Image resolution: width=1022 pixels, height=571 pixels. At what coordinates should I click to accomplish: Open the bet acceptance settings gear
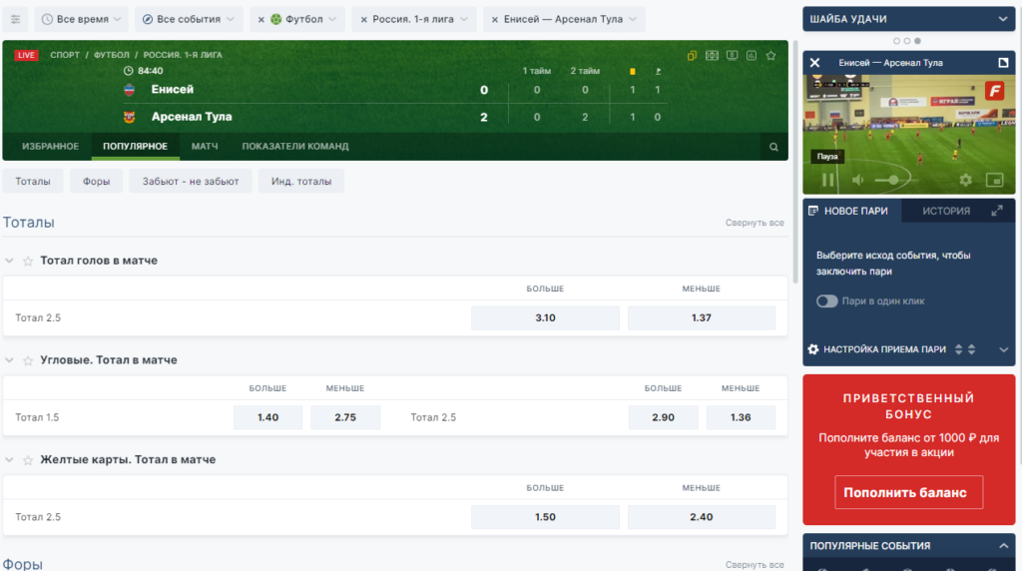(812, 349)
